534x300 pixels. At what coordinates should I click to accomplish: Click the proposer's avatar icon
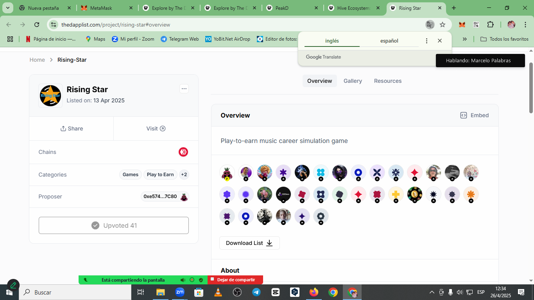pyautogui.click(x=184, y=196)
